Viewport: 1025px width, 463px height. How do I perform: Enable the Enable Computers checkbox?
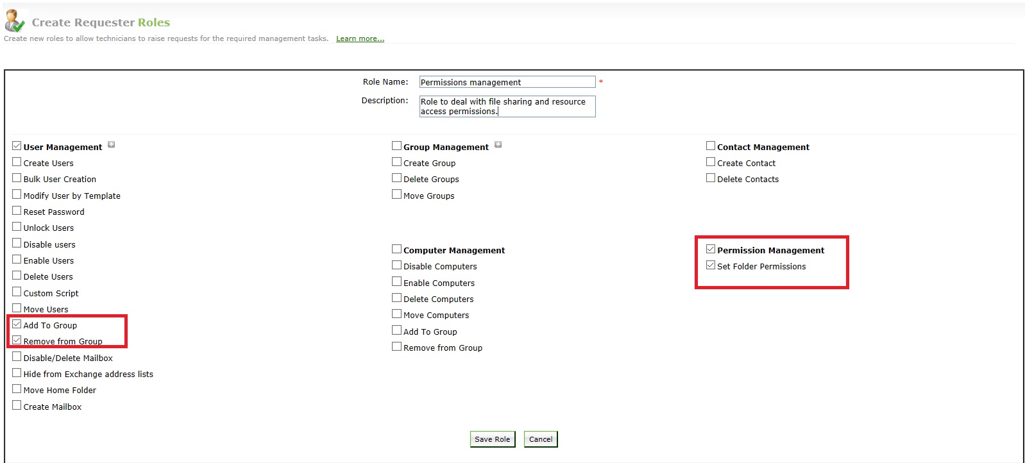(x=396, y=282)
